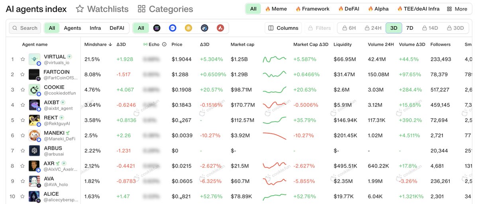
Task: Filter by Arbitrum chain icon
Action: pos(204,28)
